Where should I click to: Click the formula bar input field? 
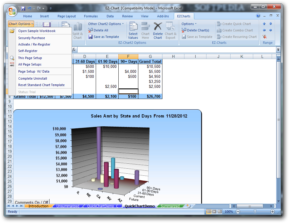(177, 50)
